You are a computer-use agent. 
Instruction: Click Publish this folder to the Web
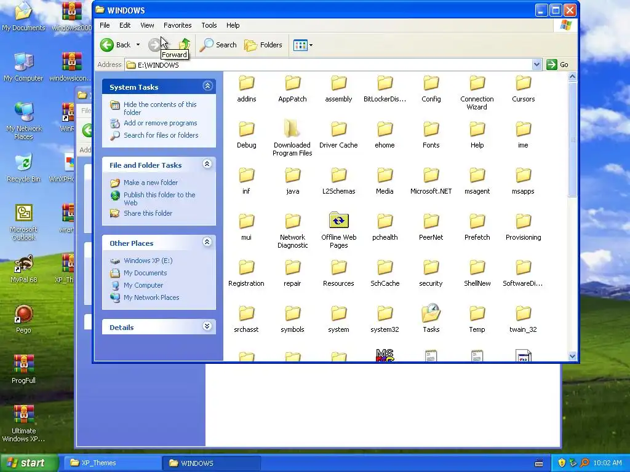click(x=159, y=199)
